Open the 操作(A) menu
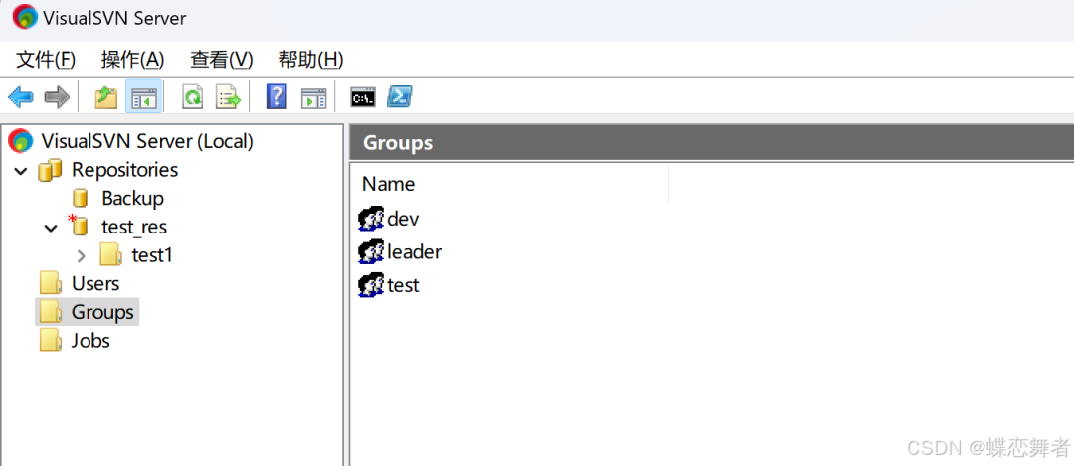The width and height of the screenshot is (1074, 466). [x=133, y=61]
